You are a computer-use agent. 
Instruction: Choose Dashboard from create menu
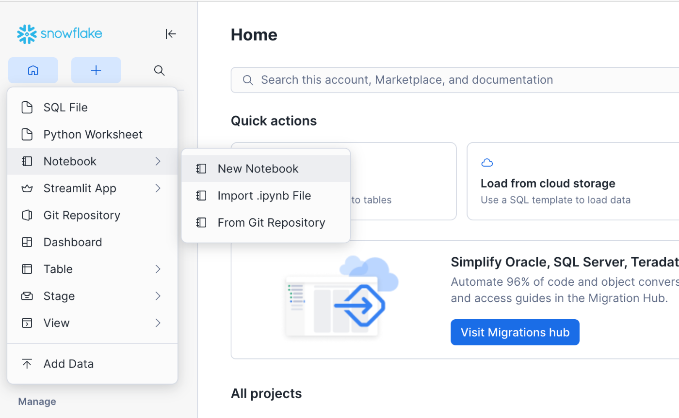[92, 242]
